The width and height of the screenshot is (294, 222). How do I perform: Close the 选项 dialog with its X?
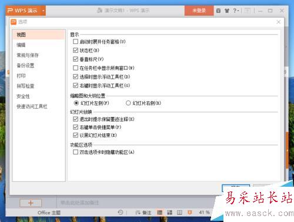click(278, 22)
